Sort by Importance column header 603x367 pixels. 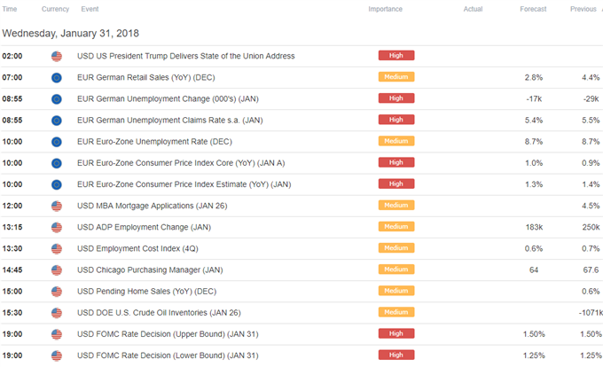[386, 9]
